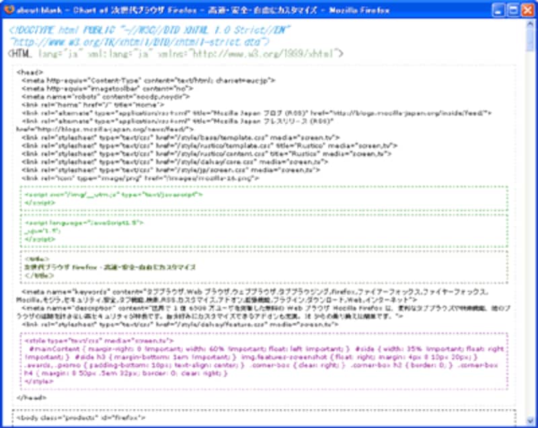The width and height of the screenshot is (538, 428).
Task: Click the vertical scrollbar down arrow
Action: [x=530, y=421]
